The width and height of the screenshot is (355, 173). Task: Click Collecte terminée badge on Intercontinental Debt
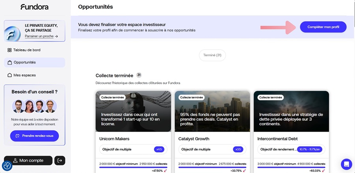point(271,97)
